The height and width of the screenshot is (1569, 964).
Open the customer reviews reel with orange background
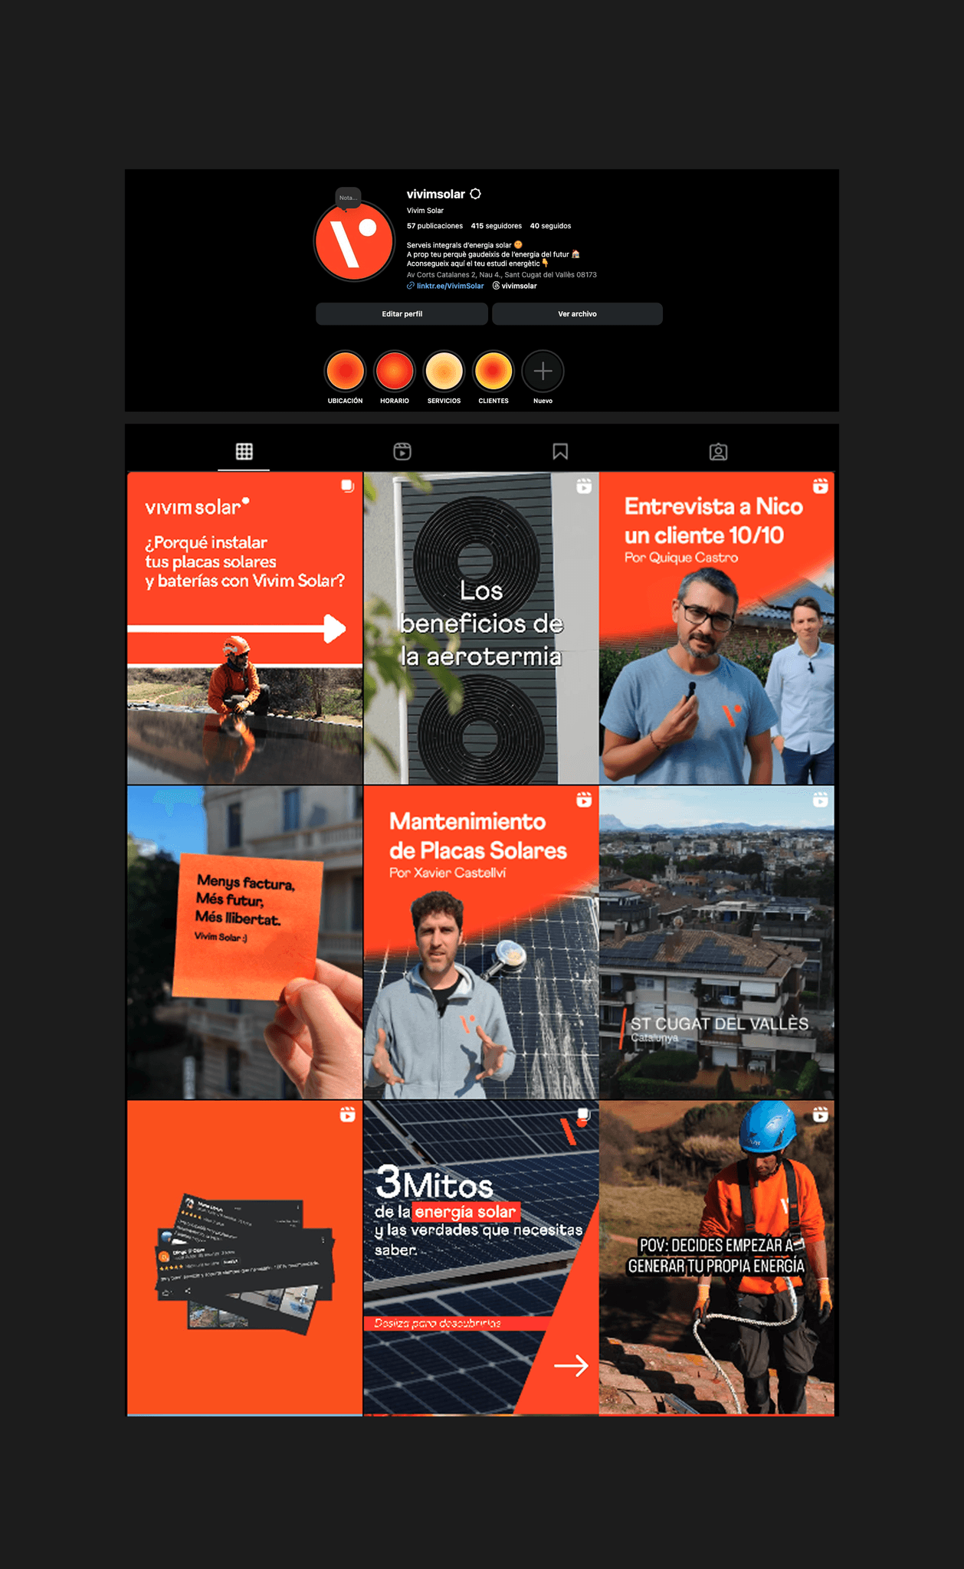point(244,1258)
